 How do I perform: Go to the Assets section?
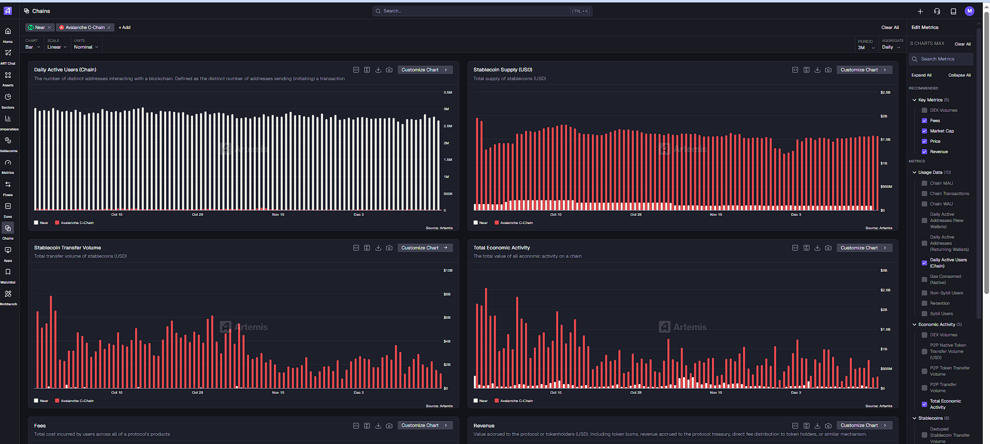pos(8,78)
